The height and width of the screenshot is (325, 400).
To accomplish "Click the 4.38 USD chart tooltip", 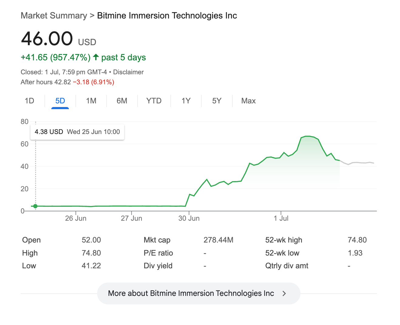I will coord(77,132).
